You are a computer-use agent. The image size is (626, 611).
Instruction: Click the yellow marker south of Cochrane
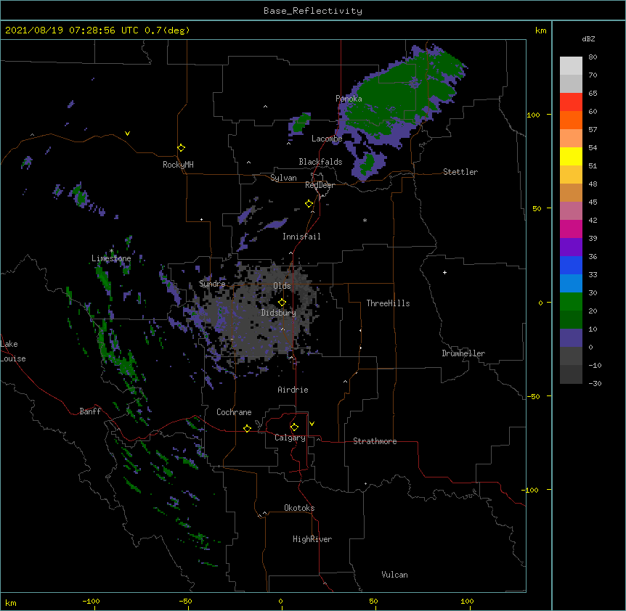pyautogui.click(x=247, y=428)
